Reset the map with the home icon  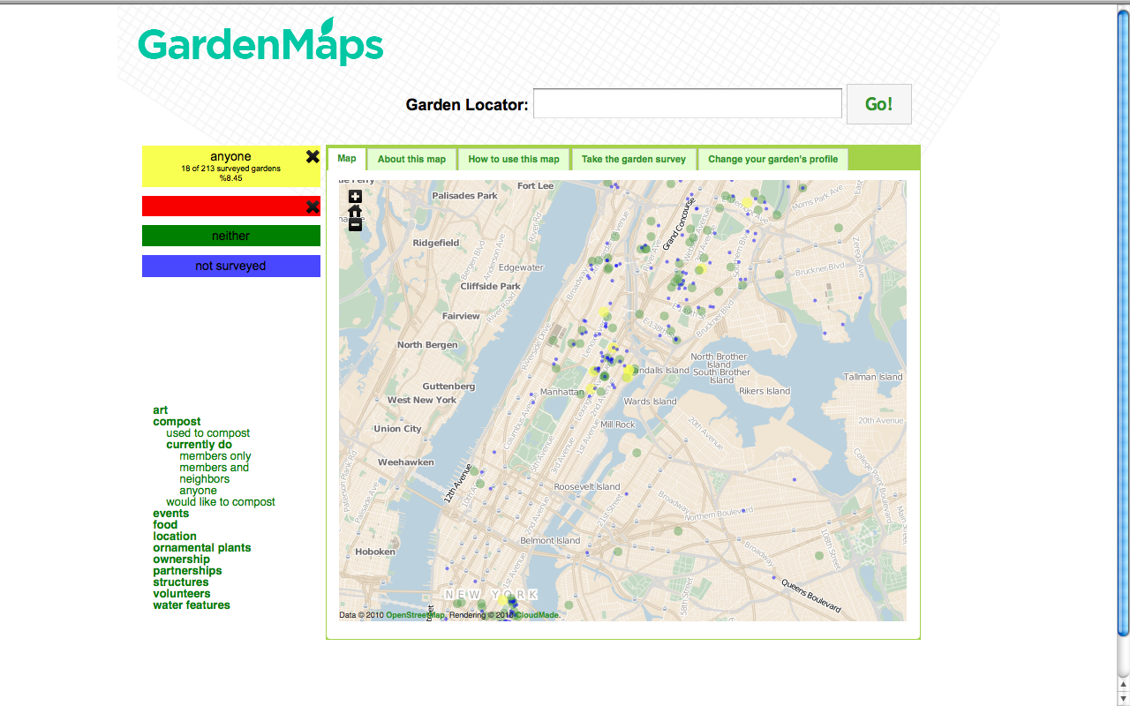(x=355, y=211)
